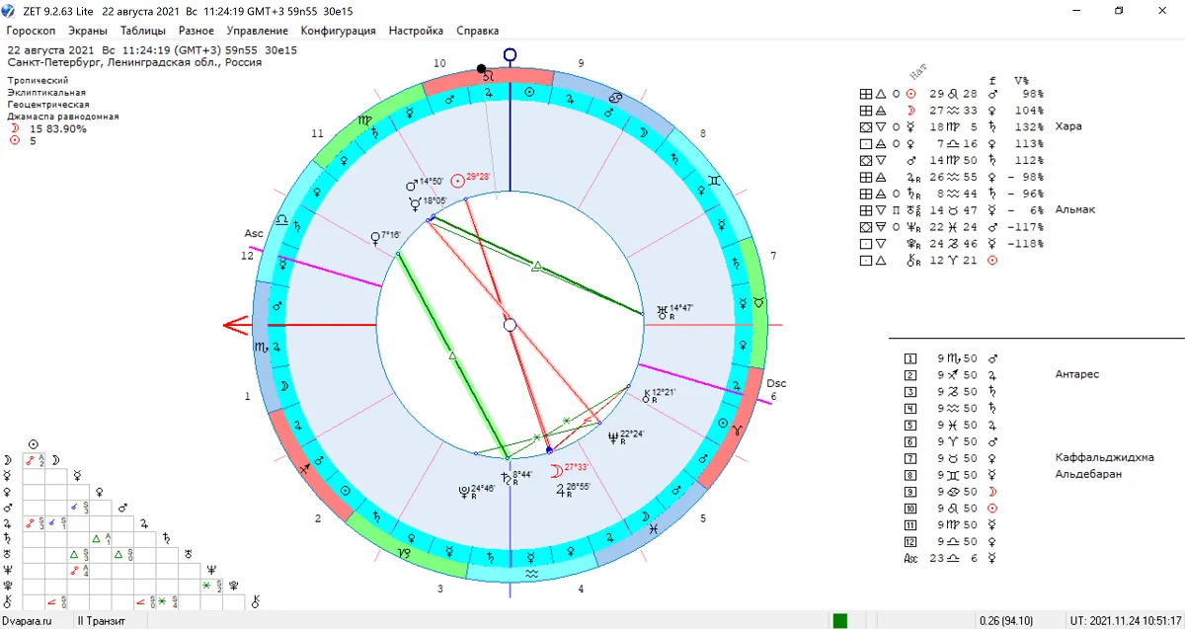Select the Venus glyph at 7°16' in the chart
Viewport: 1185px width, 629px height.
tap(375, 237)
